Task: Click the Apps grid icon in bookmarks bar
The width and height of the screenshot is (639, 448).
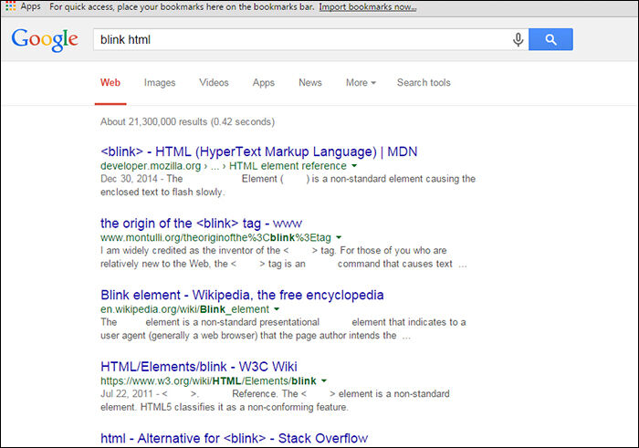Action: 11,6
